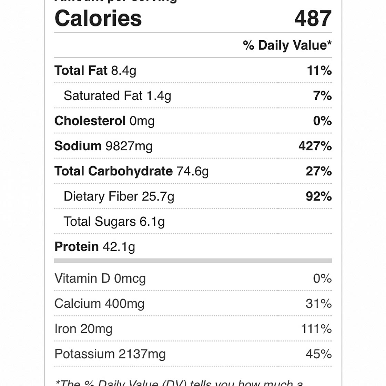Click the 92% dietary fiber value

(x=319, y=196)
